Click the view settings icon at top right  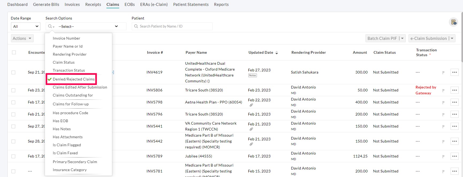coord(454,22)
